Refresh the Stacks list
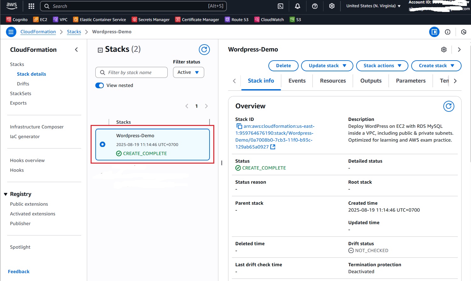Viewport: 471px width, 281px height. [204, 50]
